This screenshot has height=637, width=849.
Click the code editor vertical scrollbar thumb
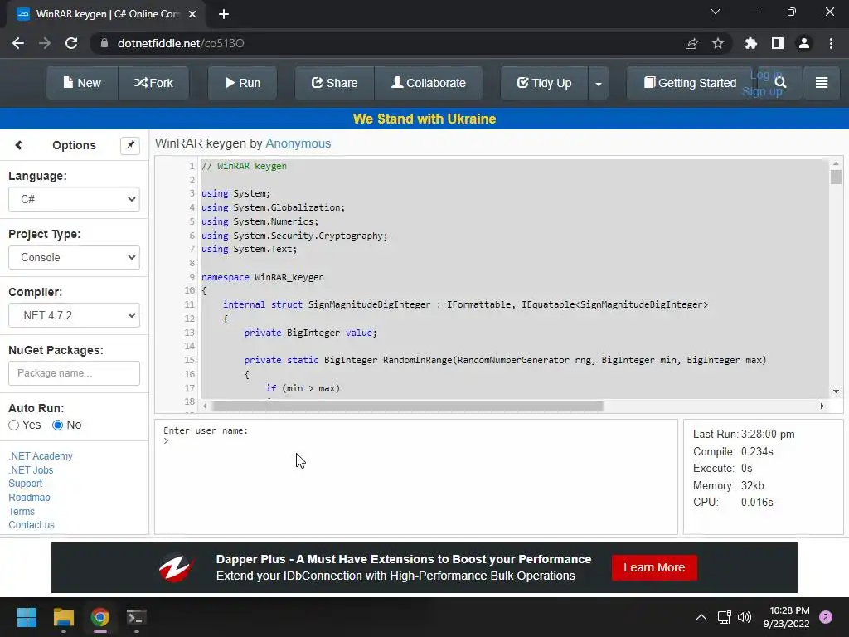pyautogui.click(x=836, y=177)
